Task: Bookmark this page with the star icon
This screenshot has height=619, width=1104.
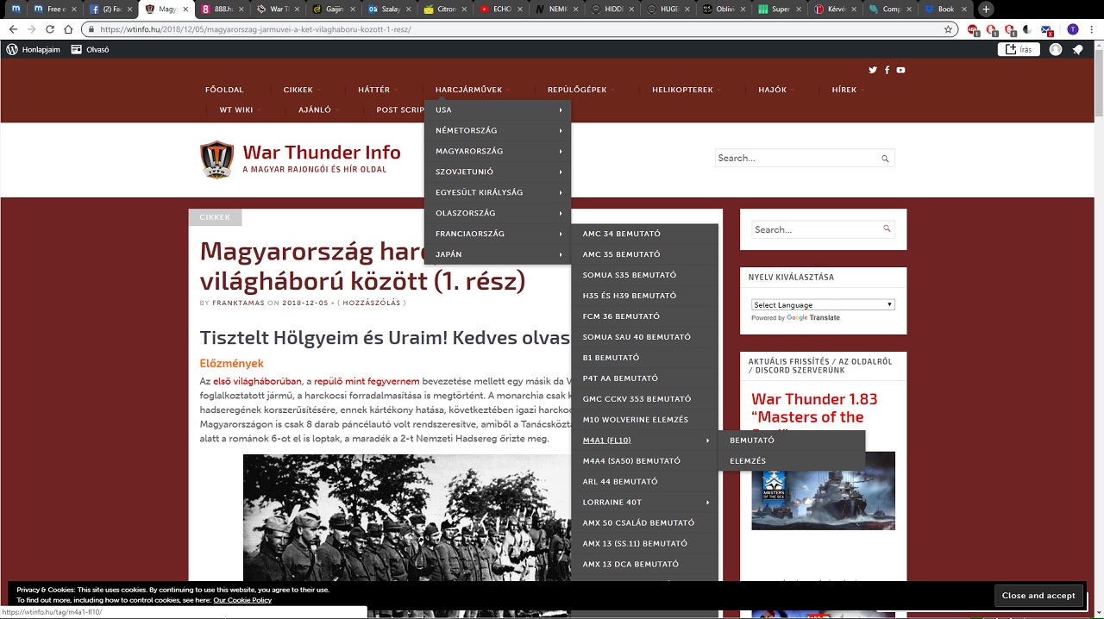Action: [x=948, y=29]
